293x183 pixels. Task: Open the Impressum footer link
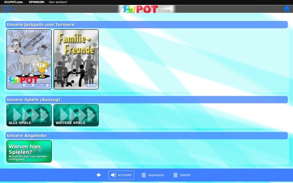point(156,175)
